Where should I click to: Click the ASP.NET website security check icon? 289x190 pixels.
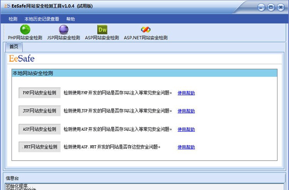click(146, 30)
